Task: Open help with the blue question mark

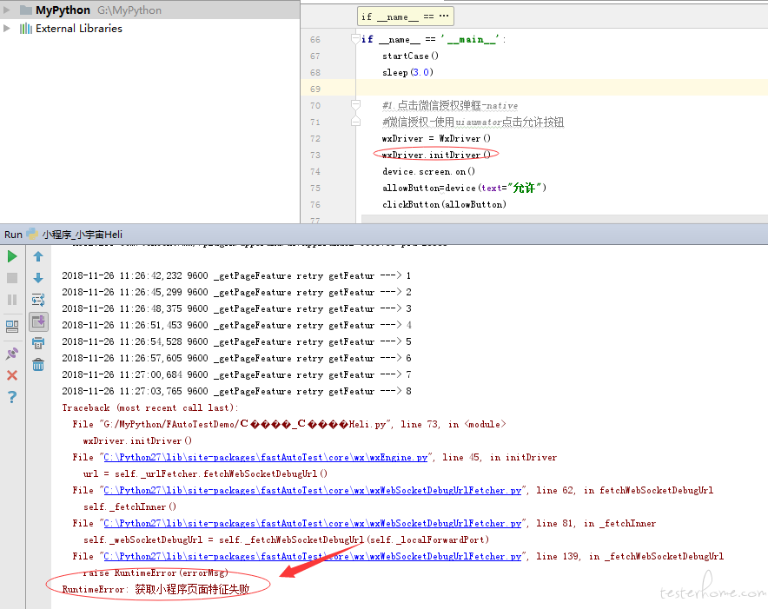Action: click(x=12, y=396)
